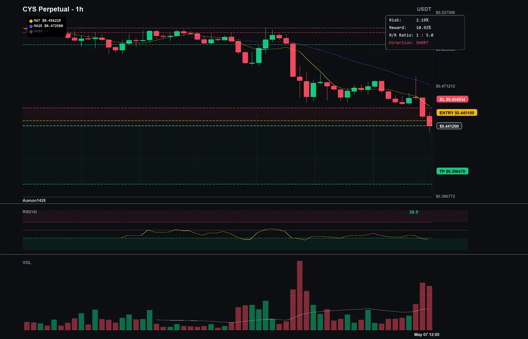The width and height of the screenshot is (528, 339).
Task: Click the tallest red volume bar
Action: point(300,296)
